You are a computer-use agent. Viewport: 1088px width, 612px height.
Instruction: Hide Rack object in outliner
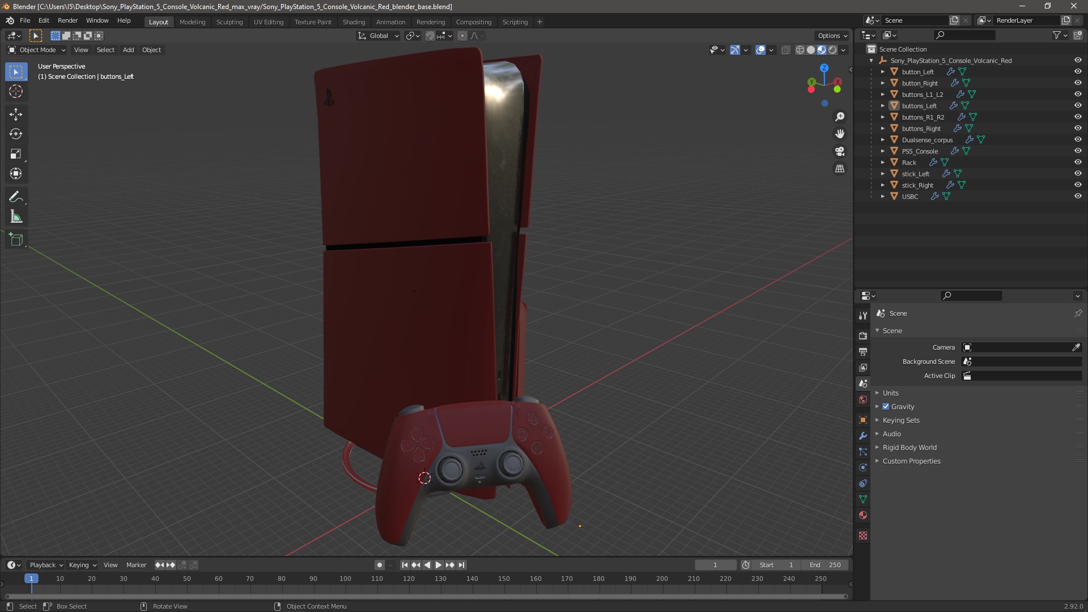pyautogui.click(x=1078, y=162)
